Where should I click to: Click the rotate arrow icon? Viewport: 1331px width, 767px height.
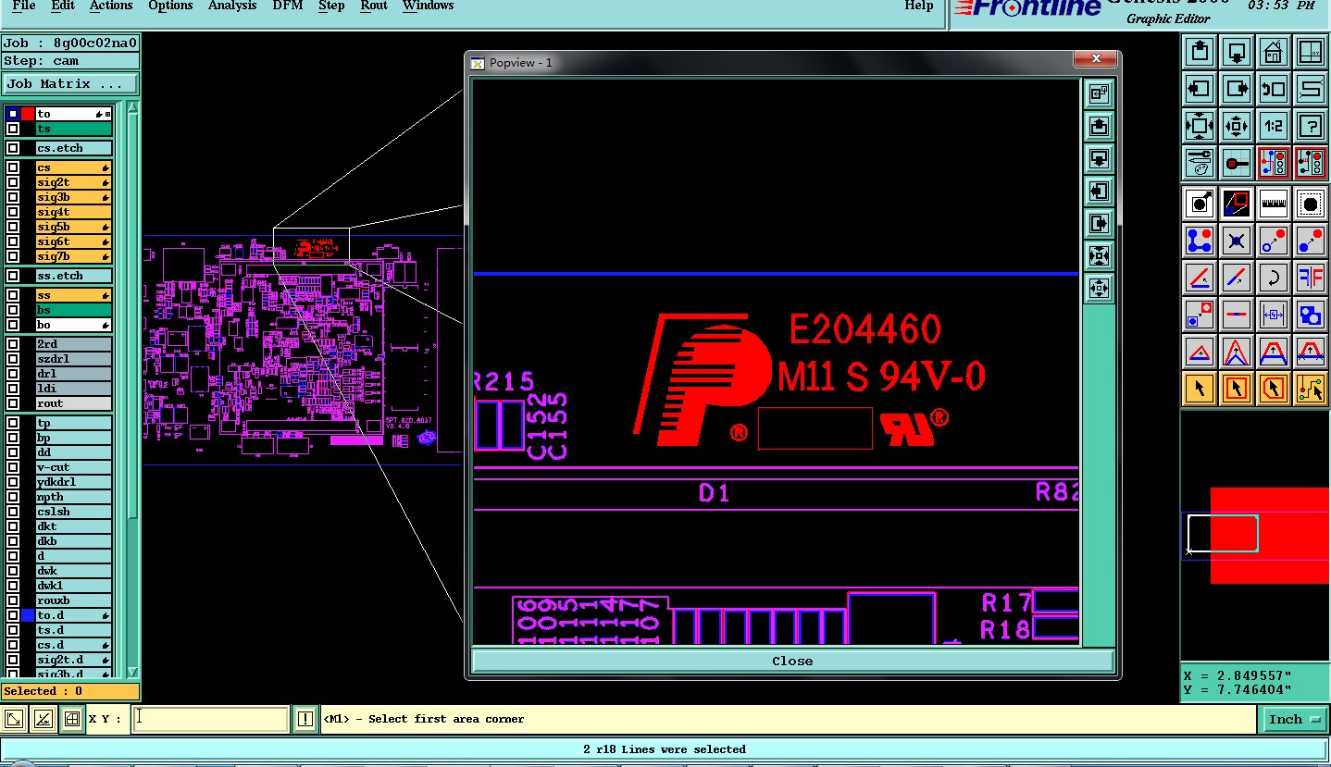click(x=1274, y=278)
